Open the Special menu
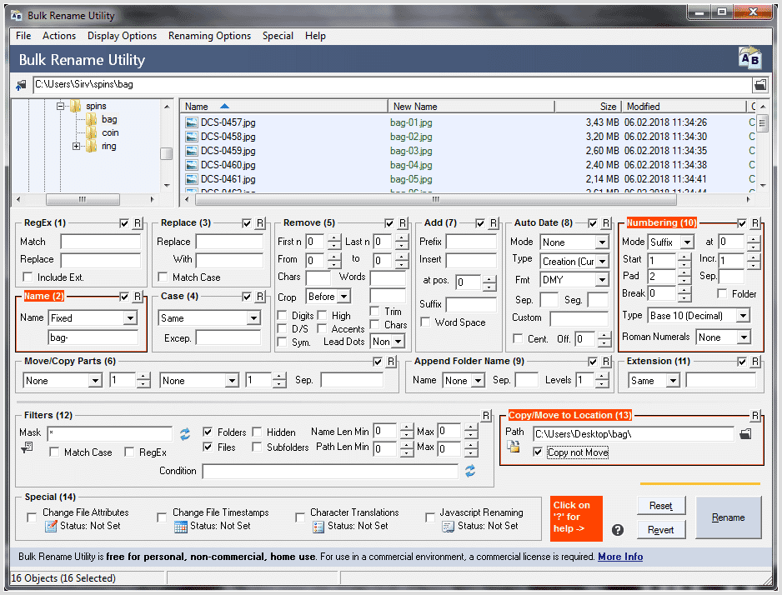This screenshot has height=595, width=782. 278,36
